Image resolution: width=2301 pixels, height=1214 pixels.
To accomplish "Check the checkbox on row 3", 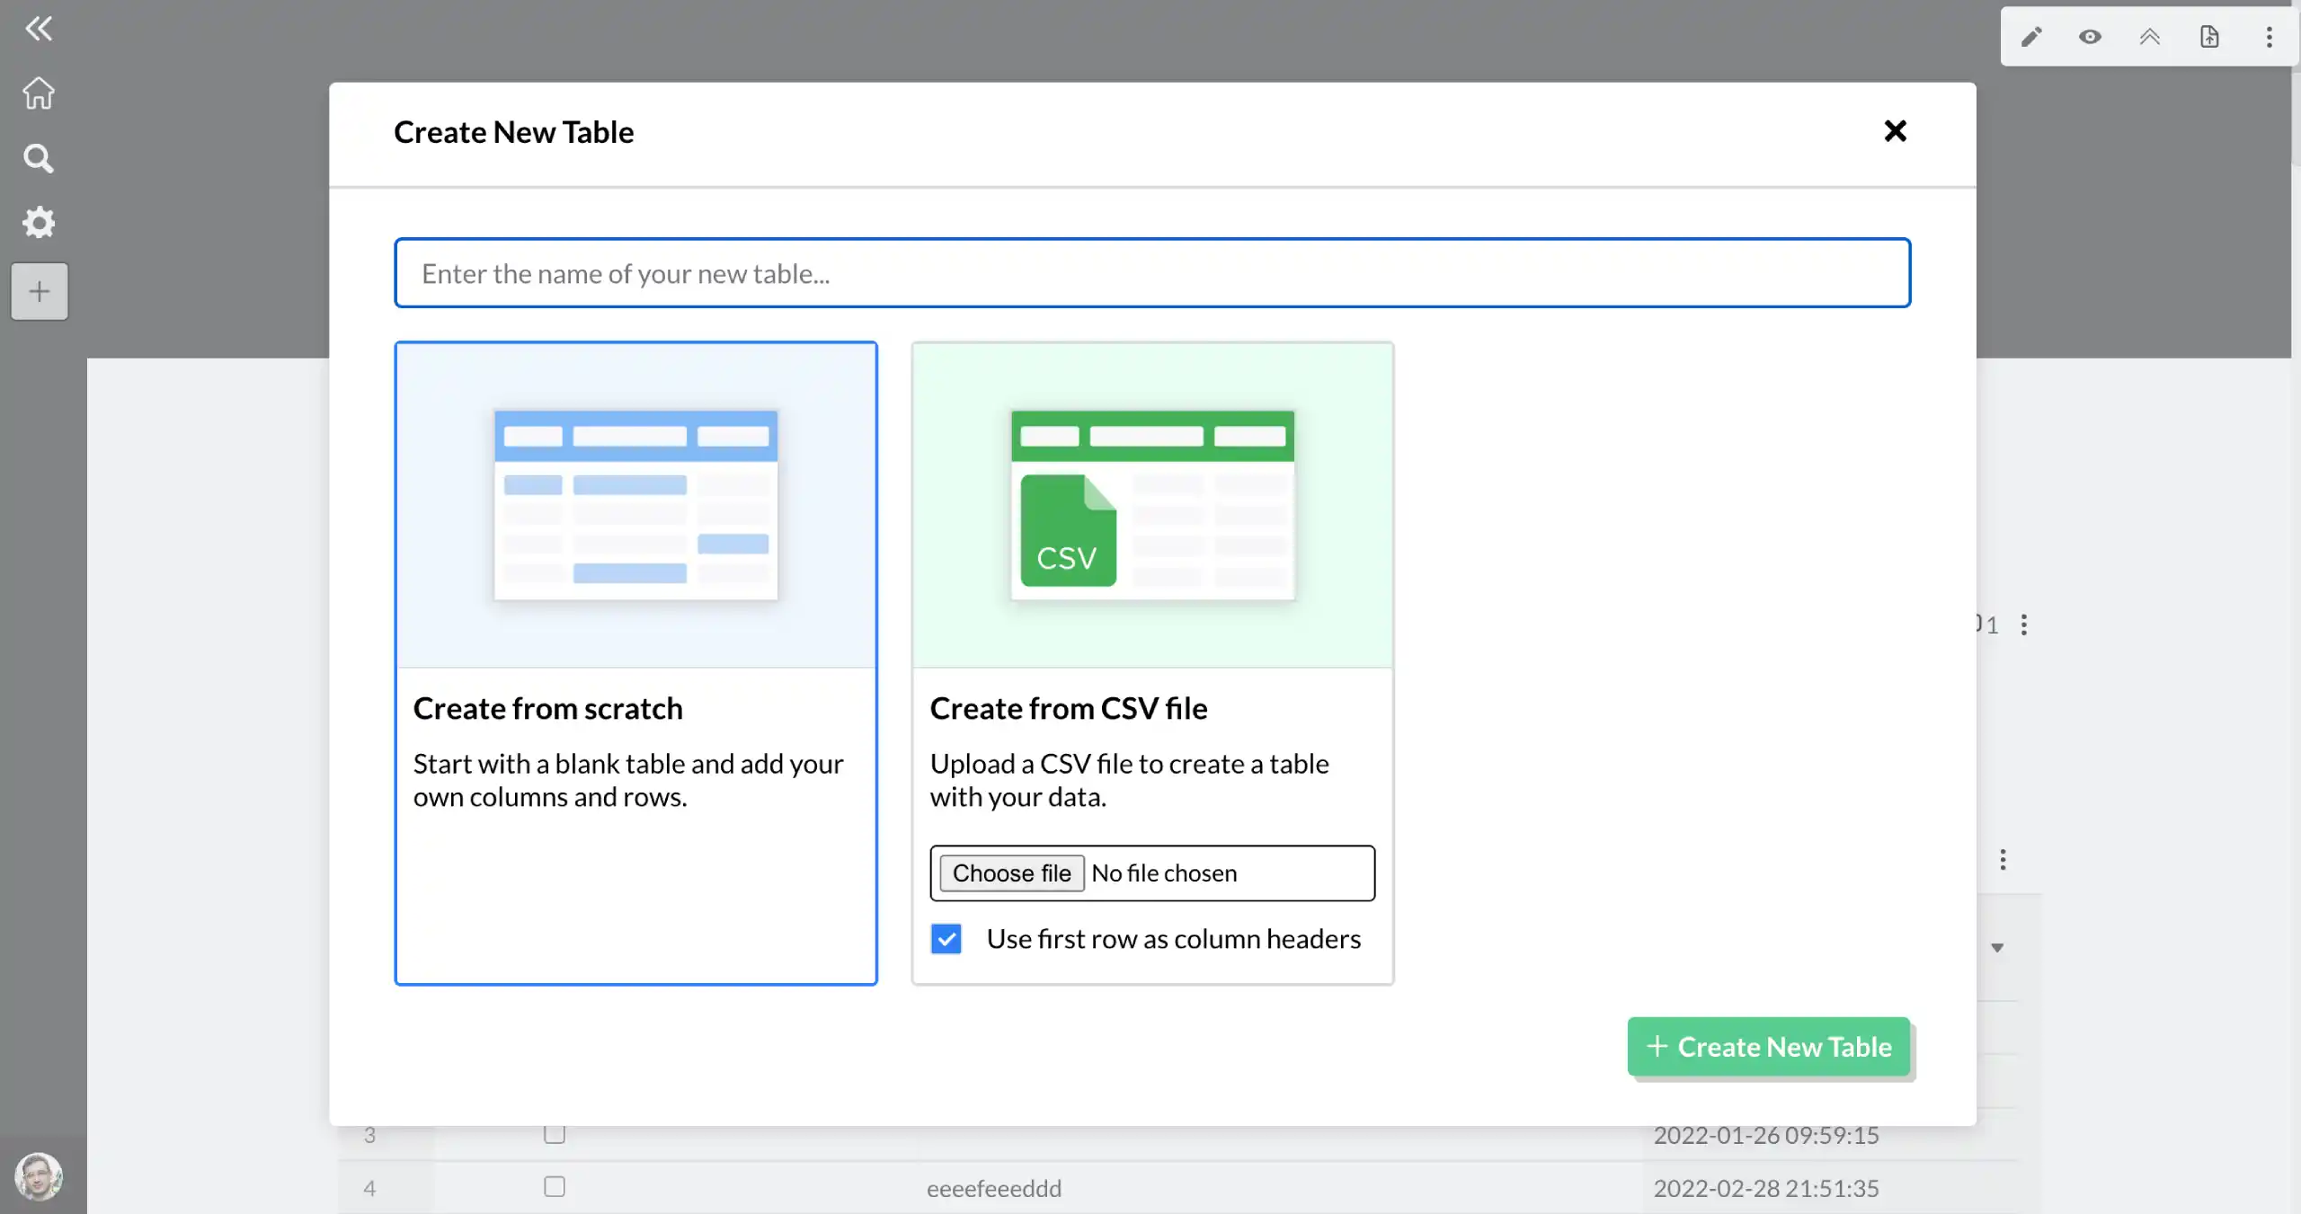I will 553,1135.
